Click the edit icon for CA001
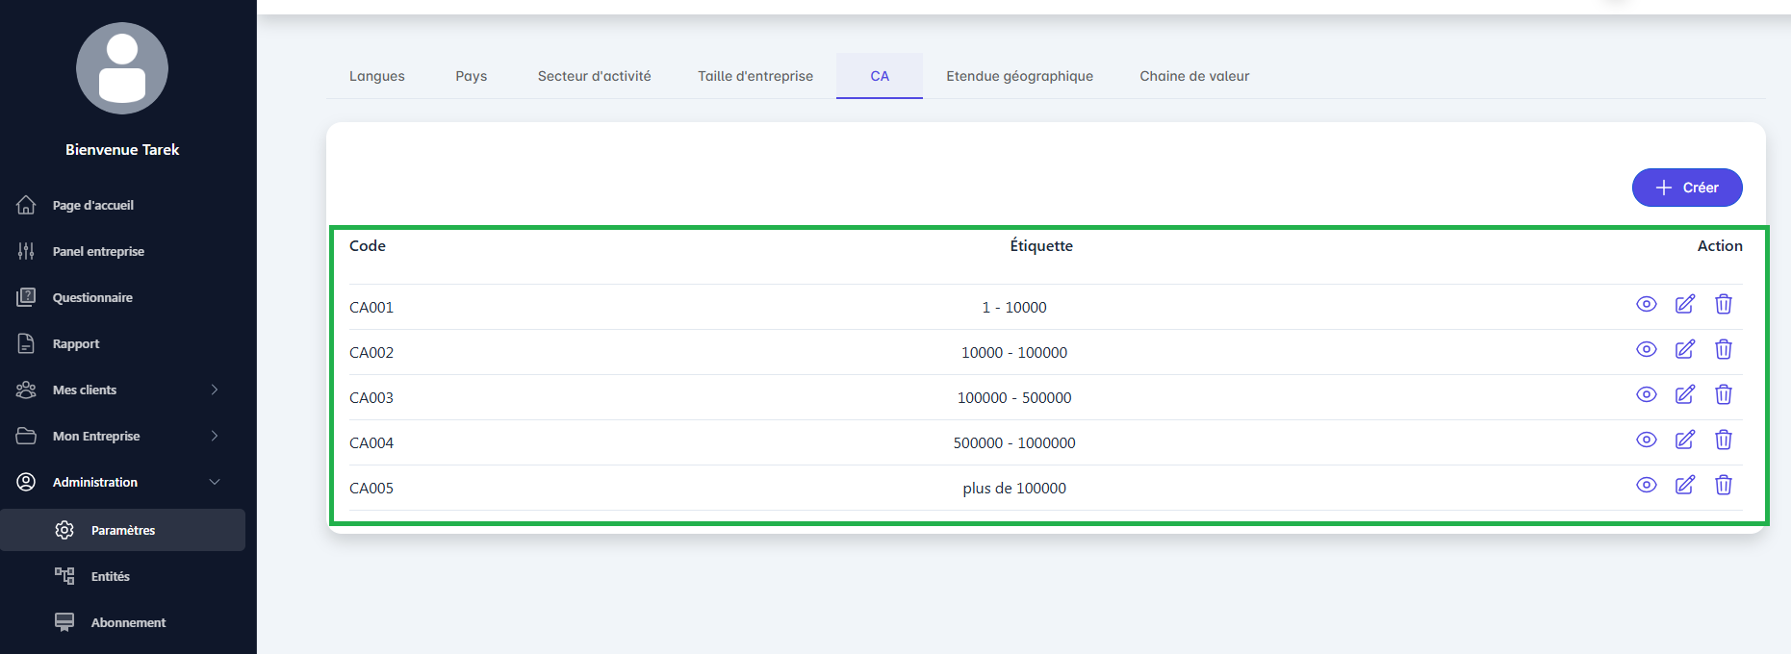1791x654 pixels. pyautogui.click(x=1684, y=305)
